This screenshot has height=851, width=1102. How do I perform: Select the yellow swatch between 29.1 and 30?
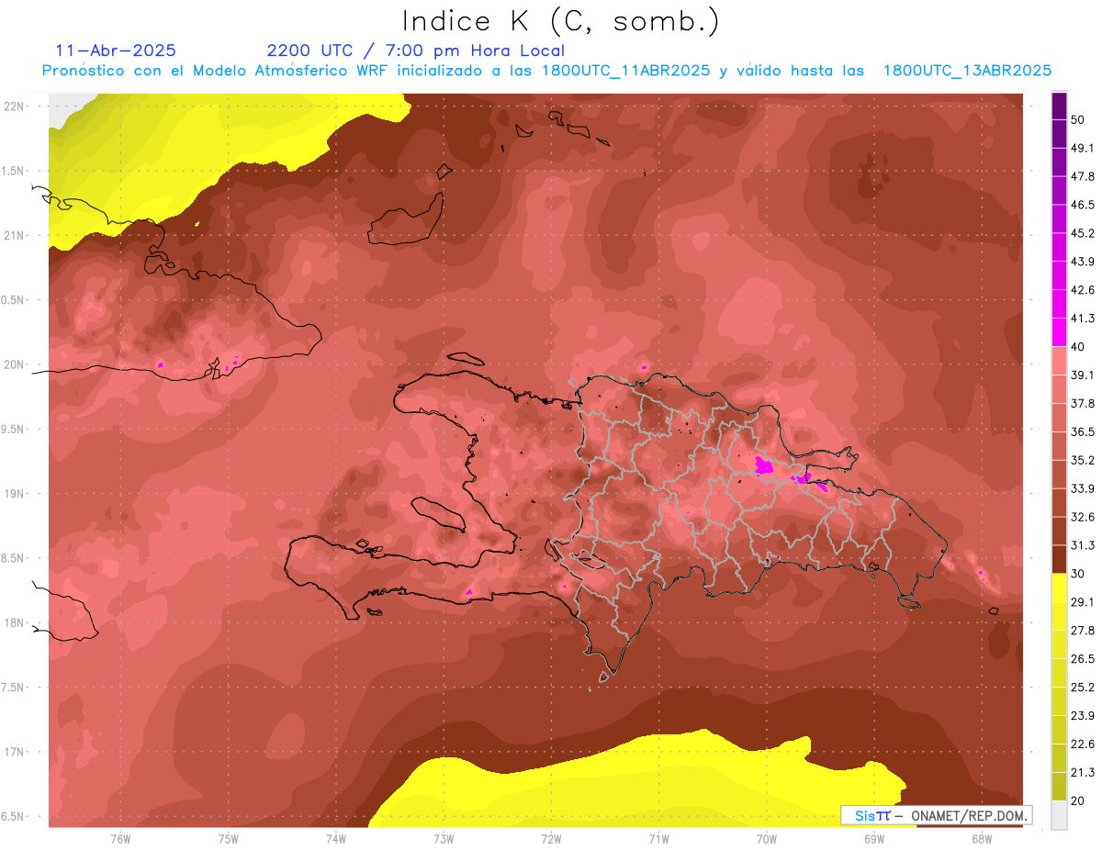pos(1059,588)
